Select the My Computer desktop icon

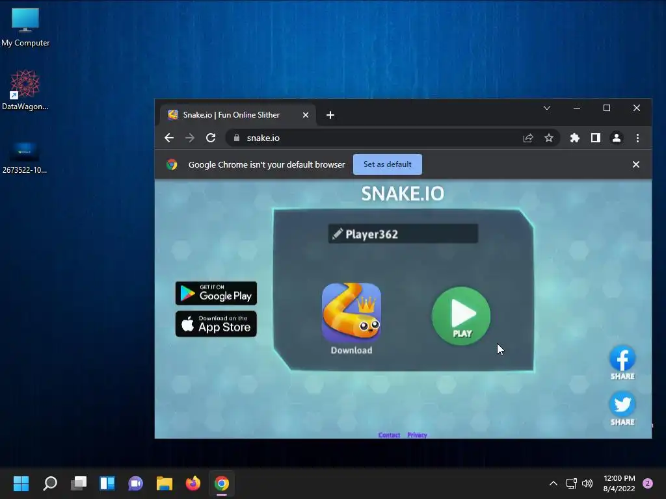click(x=25, y=27)
